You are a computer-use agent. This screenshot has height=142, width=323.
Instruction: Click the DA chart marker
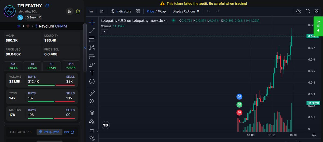pos(239,96)
